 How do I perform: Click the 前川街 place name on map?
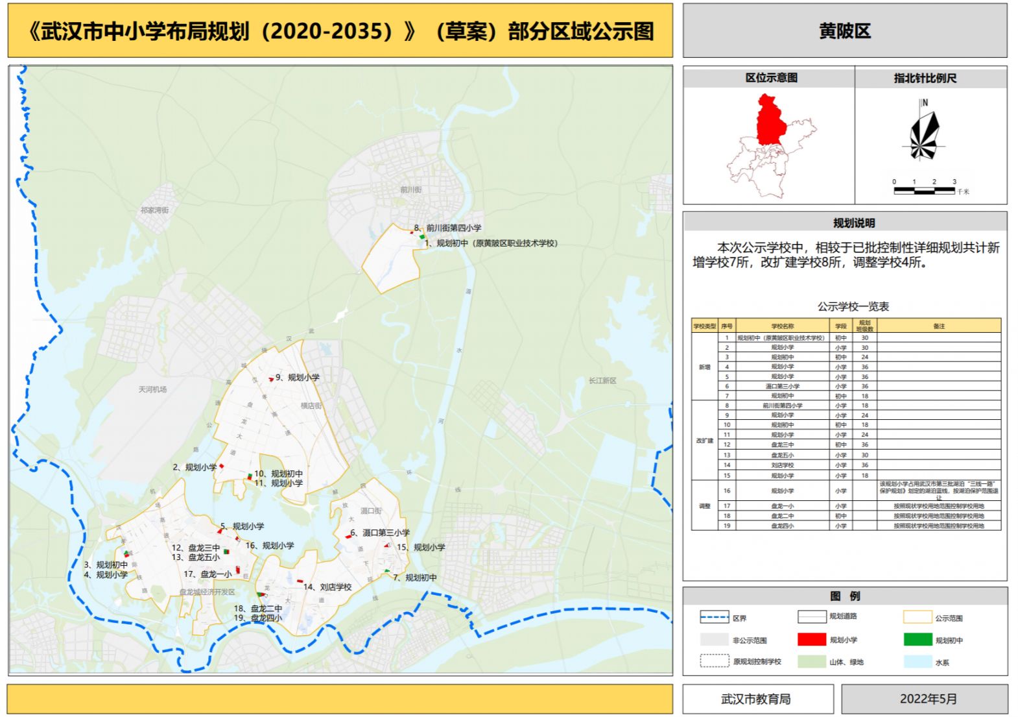click(411, 189)
